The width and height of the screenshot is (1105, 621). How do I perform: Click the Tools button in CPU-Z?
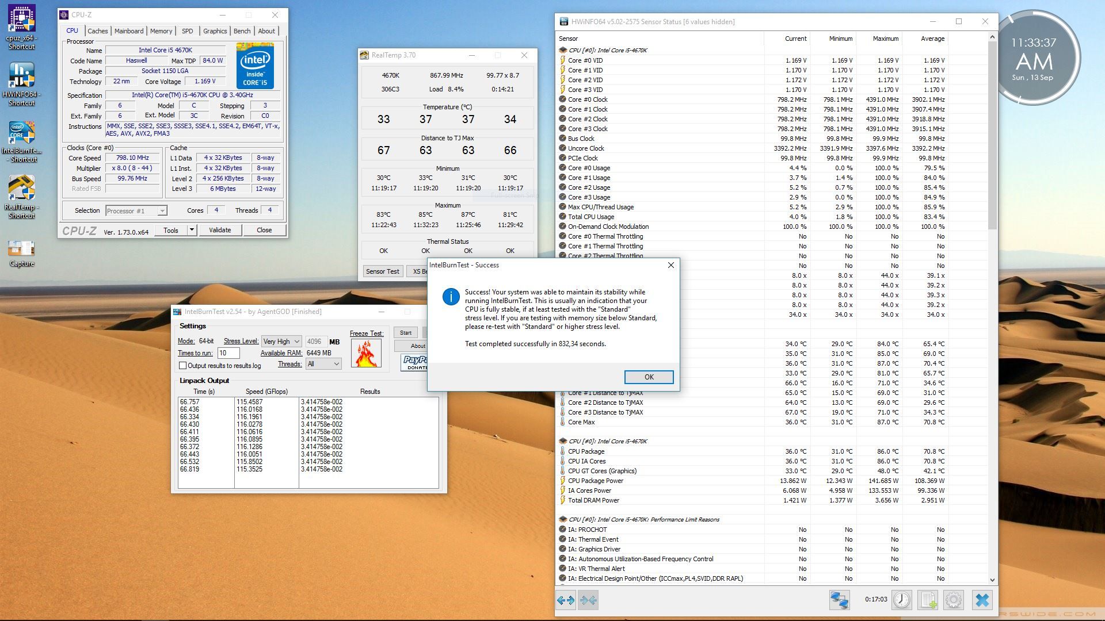coord(171,230)
